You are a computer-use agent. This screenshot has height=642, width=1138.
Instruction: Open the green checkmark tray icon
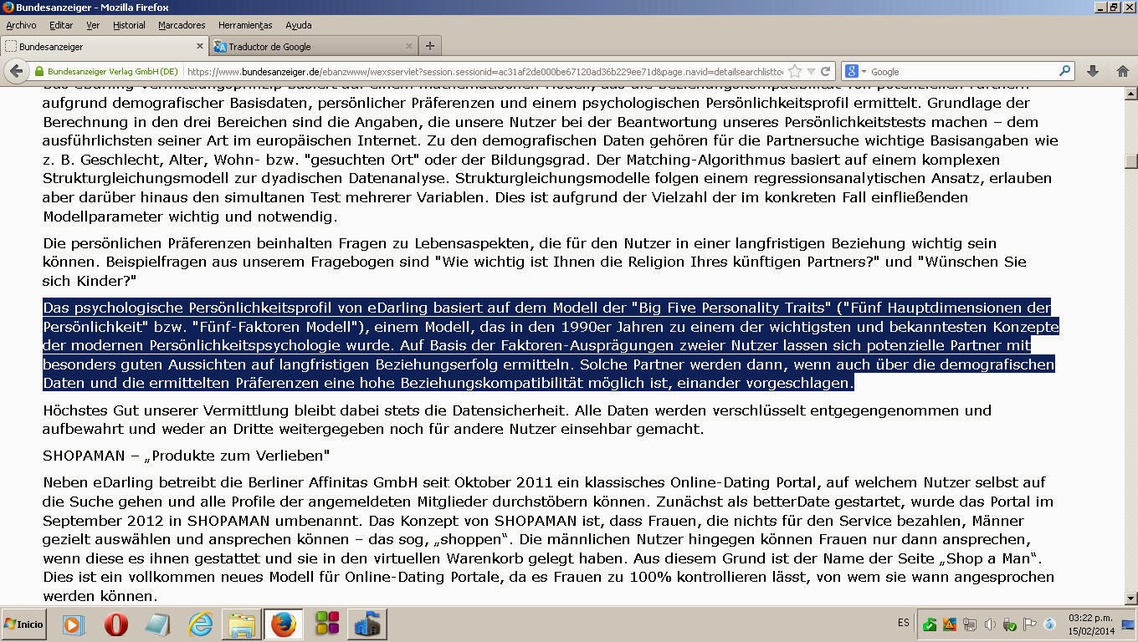[930, 624]
